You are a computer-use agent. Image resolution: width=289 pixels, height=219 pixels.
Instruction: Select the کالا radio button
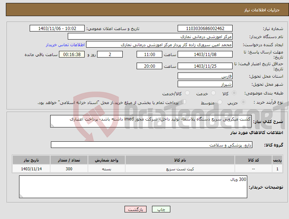click(234, 93)
